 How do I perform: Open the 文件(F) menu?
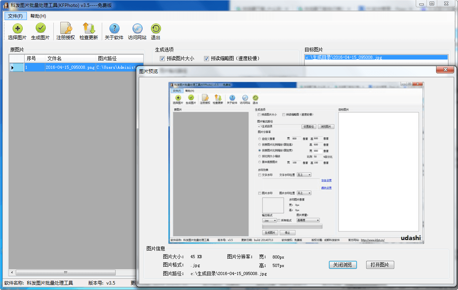click(x=15, y=16)
